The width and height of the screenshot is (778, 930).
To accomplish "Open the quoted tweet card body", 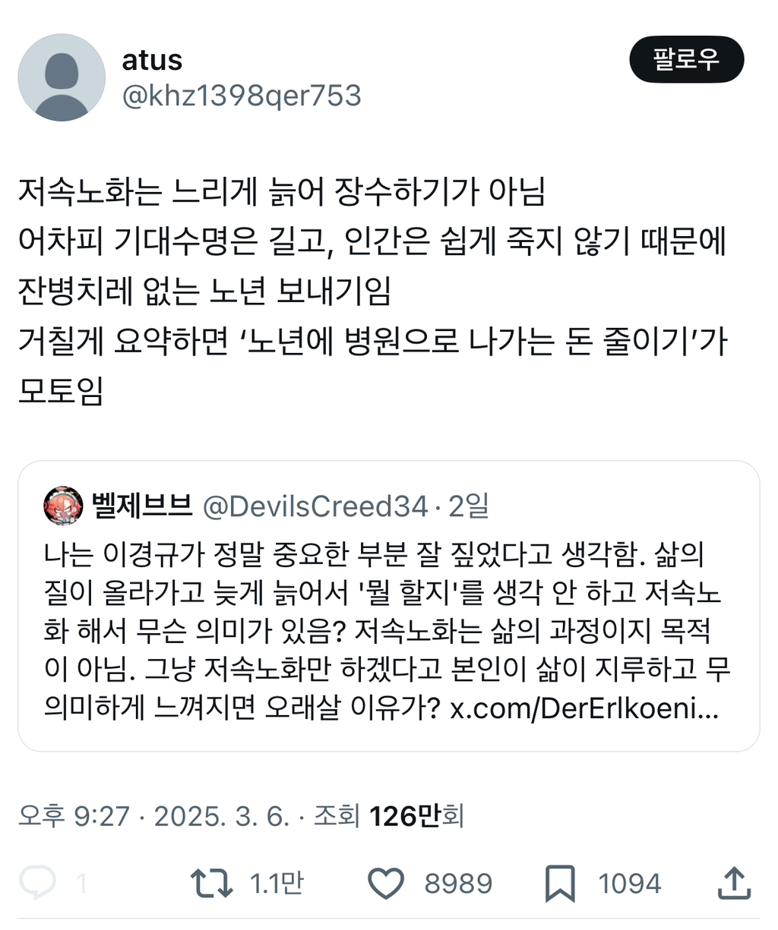I will [x=389, y=606].
